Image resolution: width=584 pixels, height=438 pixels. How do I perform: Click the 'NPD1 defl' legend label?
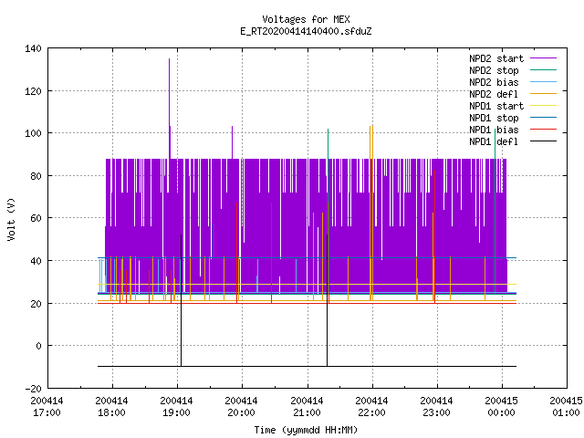coord(494,142)
